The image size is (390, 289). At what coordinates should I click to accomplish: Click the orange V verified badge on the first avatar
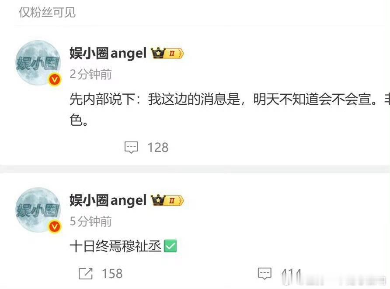pos(55,80)
